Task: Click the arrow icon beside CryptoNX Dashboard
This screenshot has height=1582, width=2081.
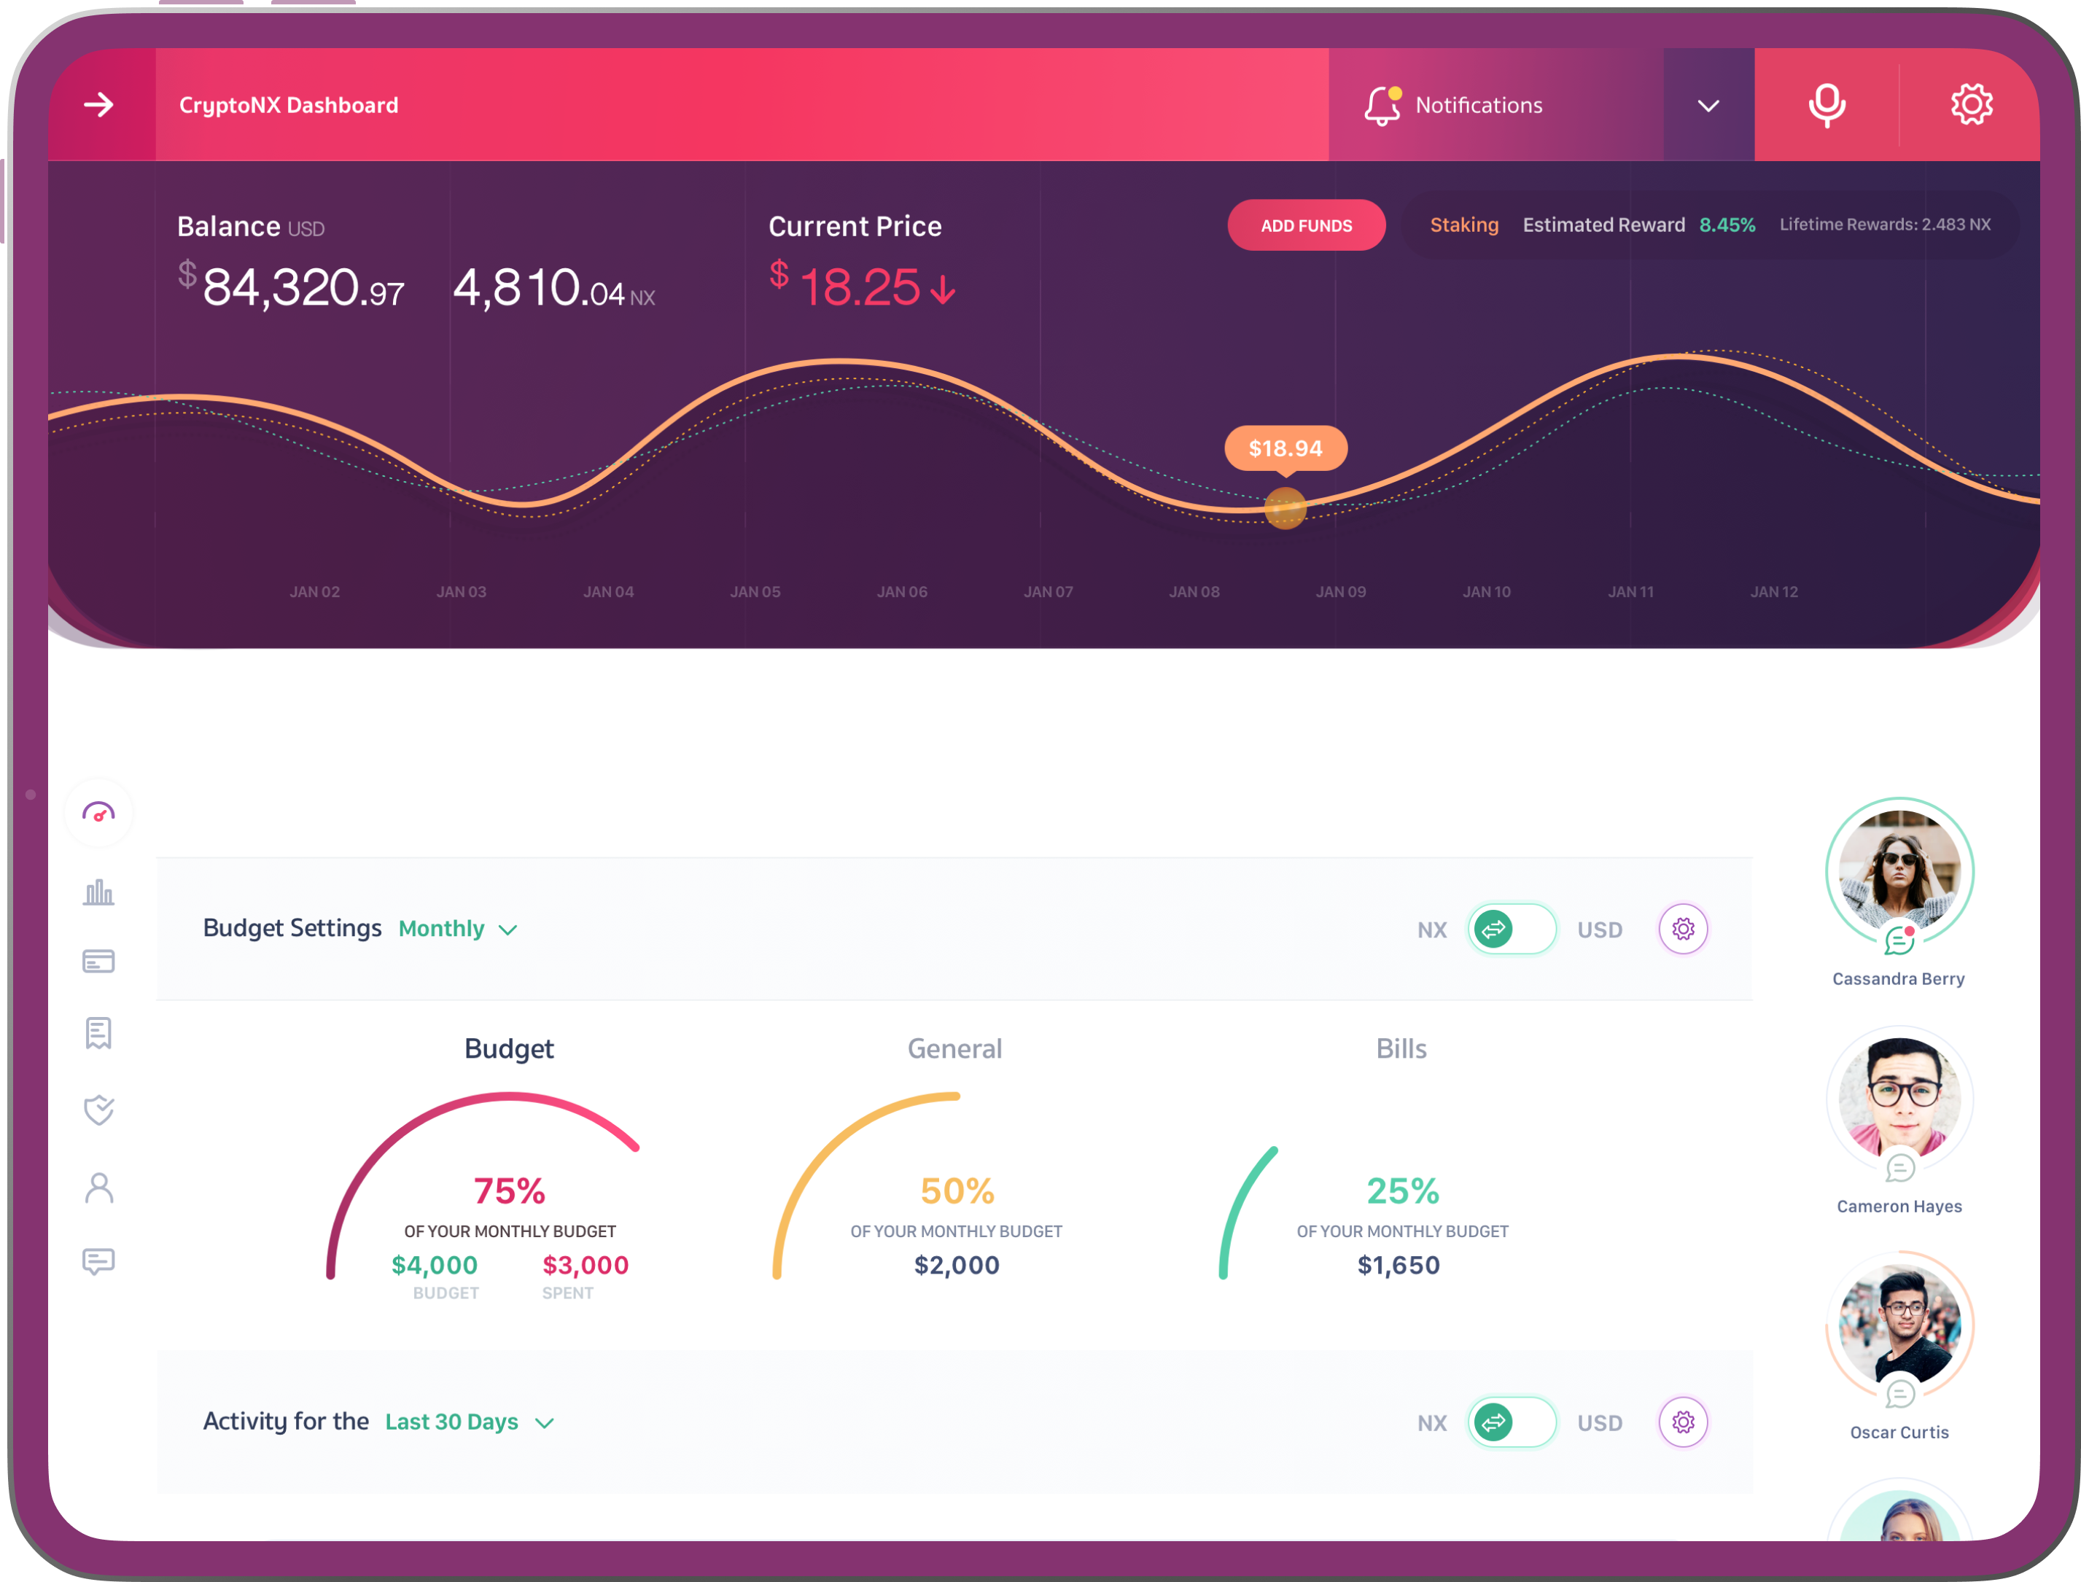Action: point(99,104)
